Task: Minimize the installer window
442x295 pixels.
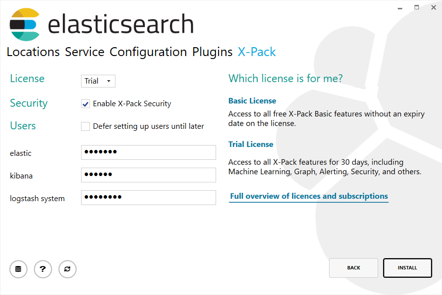Action: [399, 7]
